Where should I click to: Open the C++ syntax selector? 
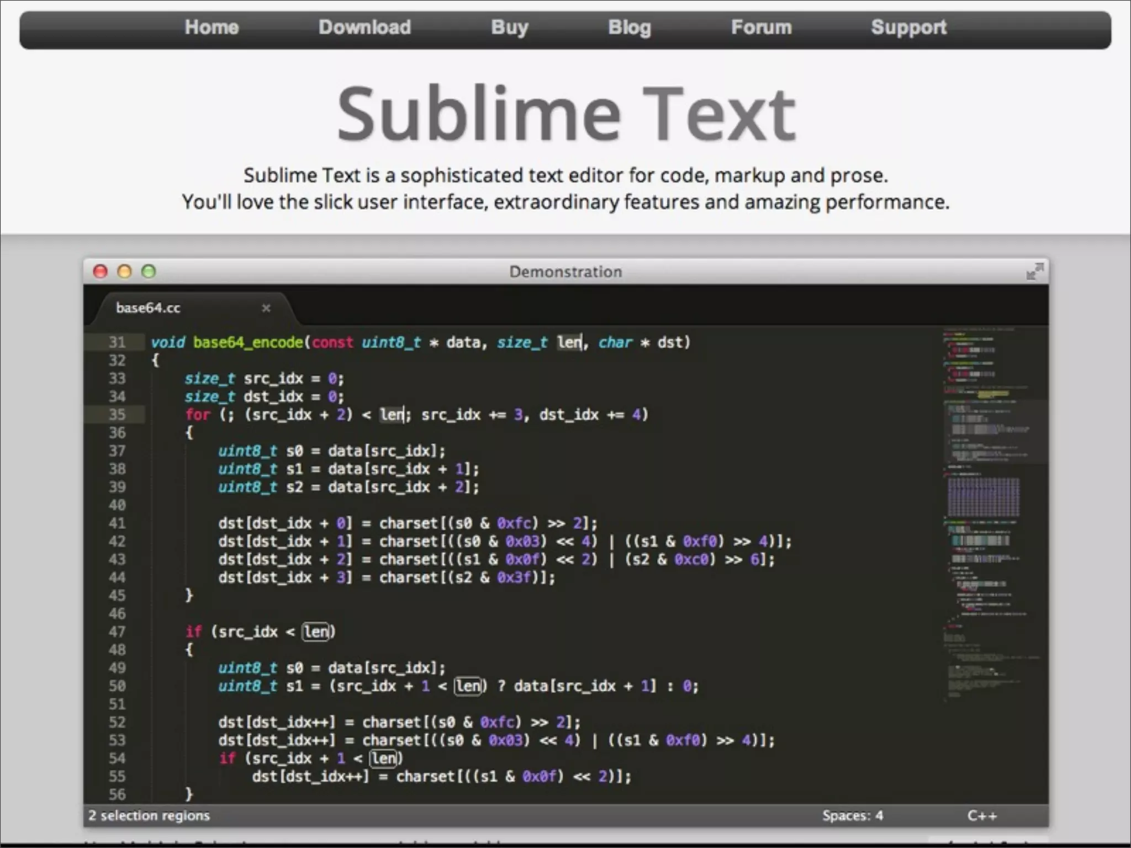[982, 815]
